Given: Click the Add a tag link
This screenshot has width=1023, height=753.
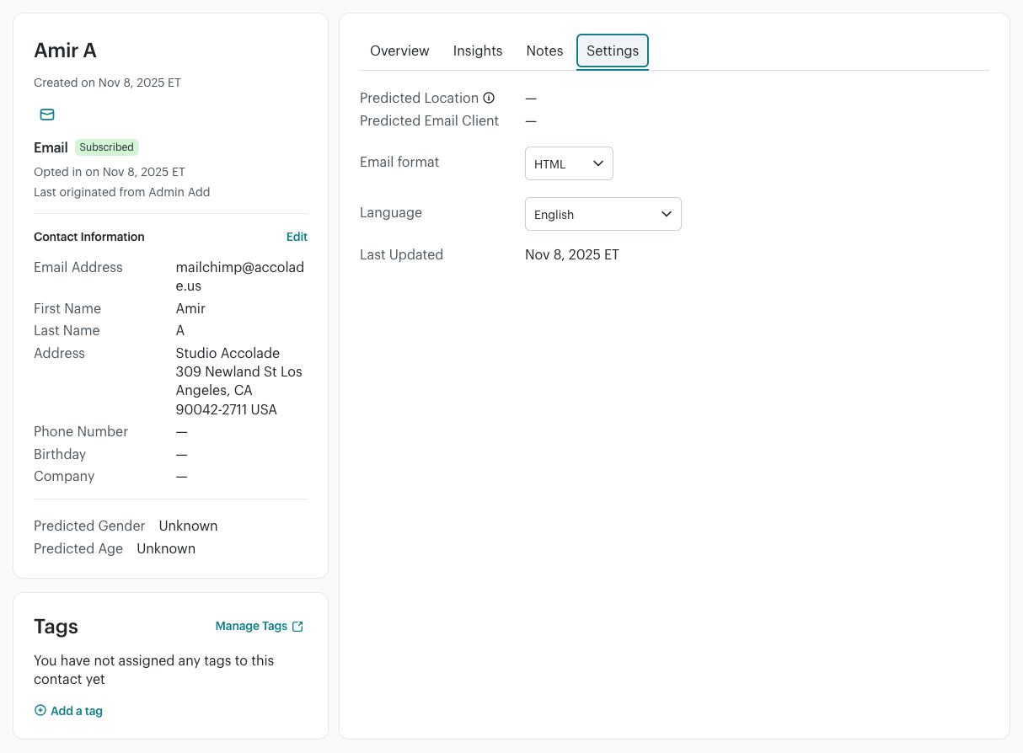Looking at the screenshot, I should click(x=76, y=711).
